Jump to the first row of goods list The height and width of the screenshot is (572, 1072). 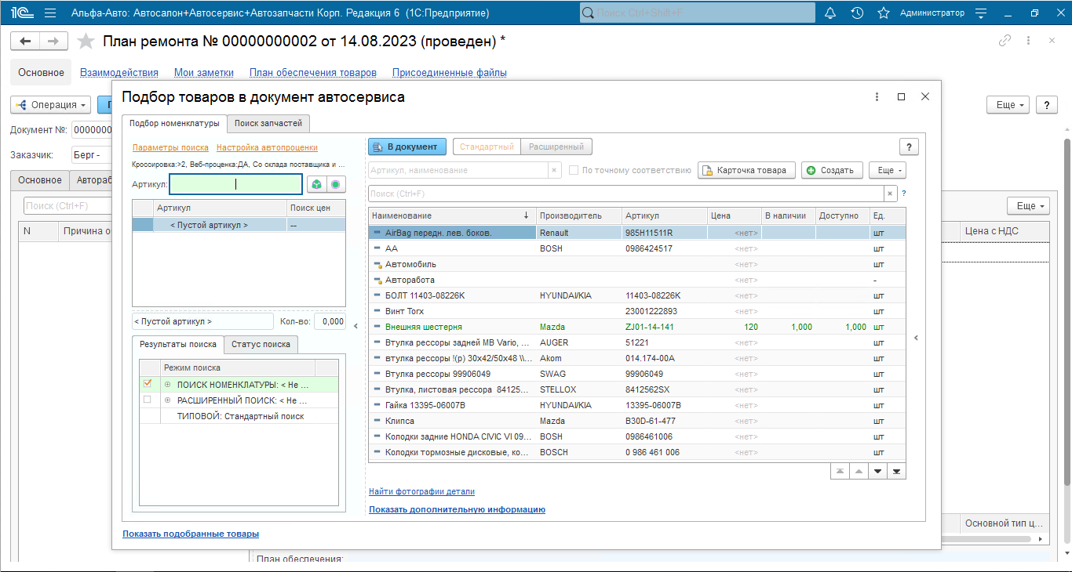tap(840, 471)
